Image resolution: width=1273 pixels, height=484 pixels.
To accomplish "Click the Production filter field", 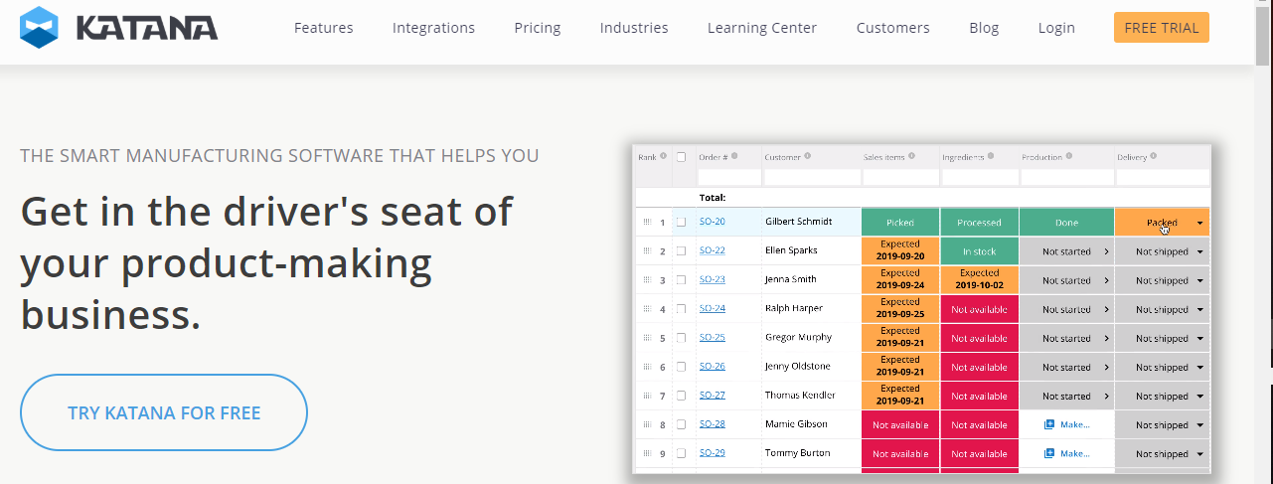I will (1066, 177).
